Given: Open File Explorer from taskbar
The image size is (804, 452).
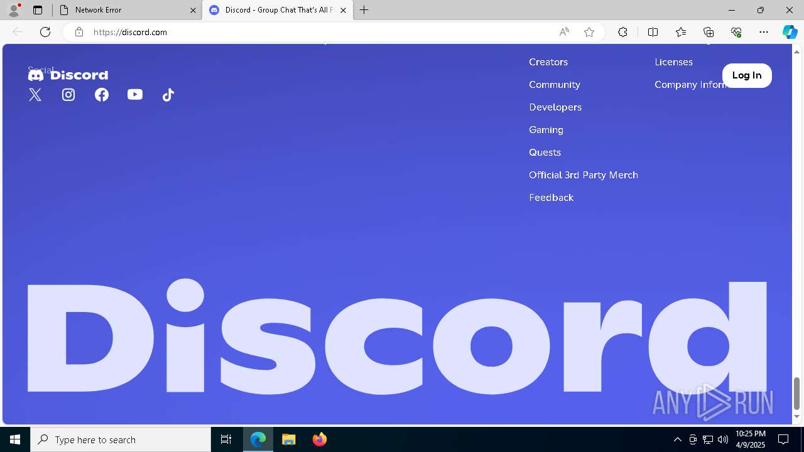Looking at the screenshot, I should pos(289,439).
